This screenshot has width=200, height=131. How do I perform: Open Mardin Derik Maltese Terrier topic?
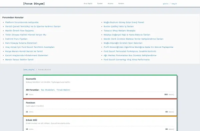[133, 39]
